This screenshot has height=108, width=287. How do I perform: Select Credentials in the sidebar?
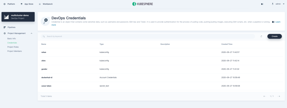click(12, 43)
